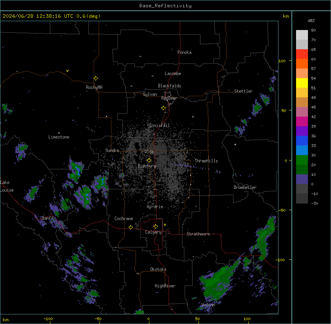Click the yellow diamond marker above RockyMH

pos(96,78)
